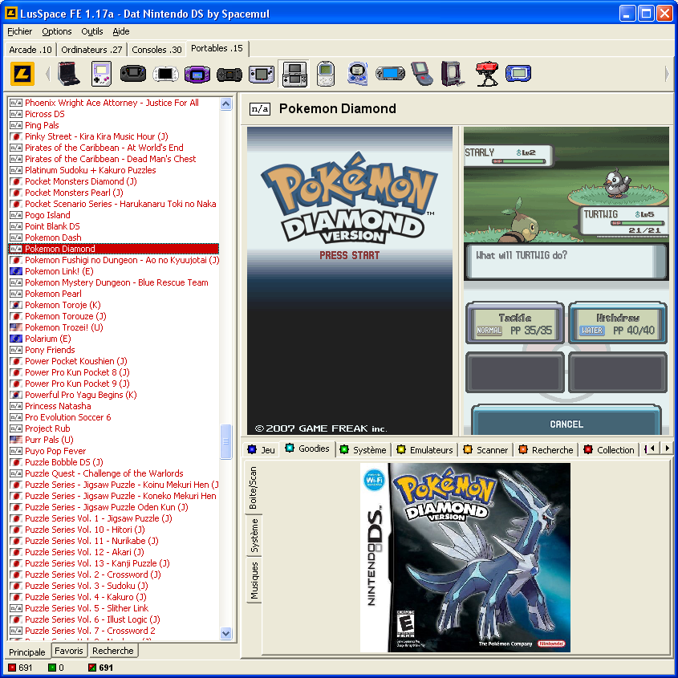
Task: Select the vertical Boite/Scan side tab
Action: (253, 487)
